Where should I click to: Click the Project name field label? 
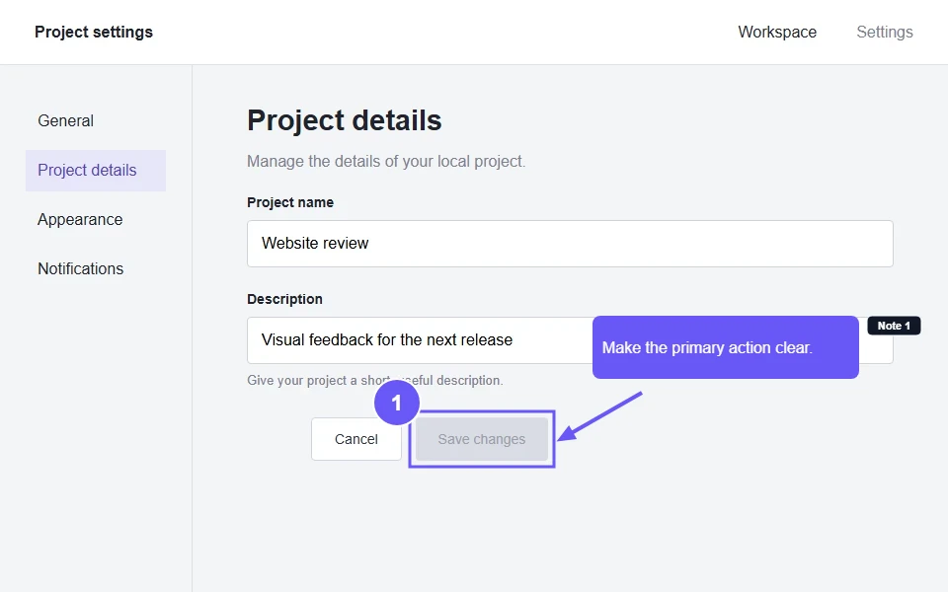[x=290, y=202]
